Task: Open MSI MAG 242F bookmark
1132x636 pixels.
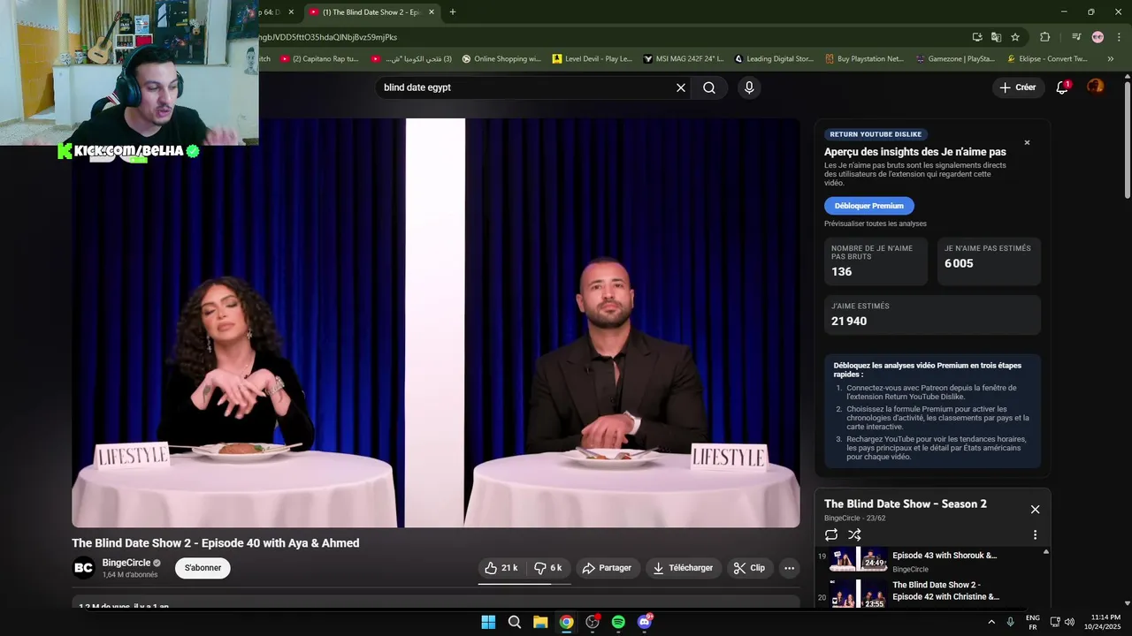Action: [x=684, y=59]
